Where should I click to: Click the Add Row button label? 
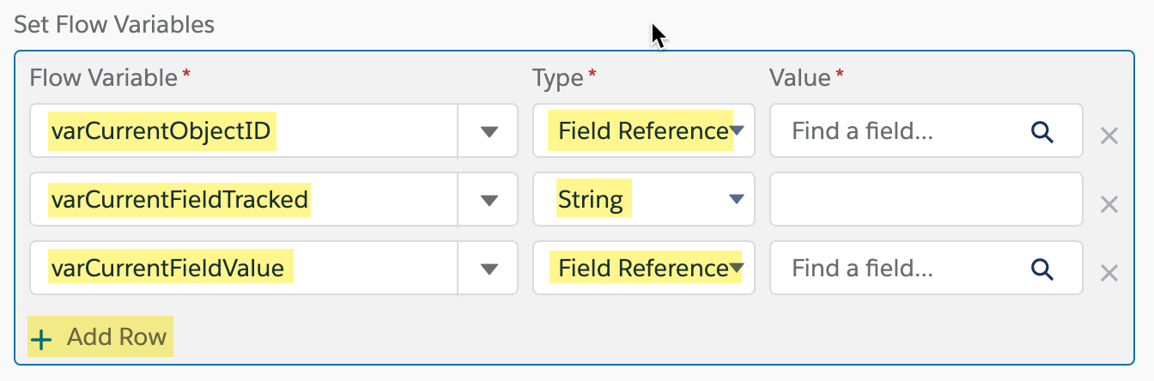[x=117, y=337]
